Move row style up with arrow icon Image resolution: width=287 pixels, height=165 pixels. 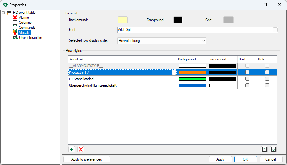pos(264,149)
